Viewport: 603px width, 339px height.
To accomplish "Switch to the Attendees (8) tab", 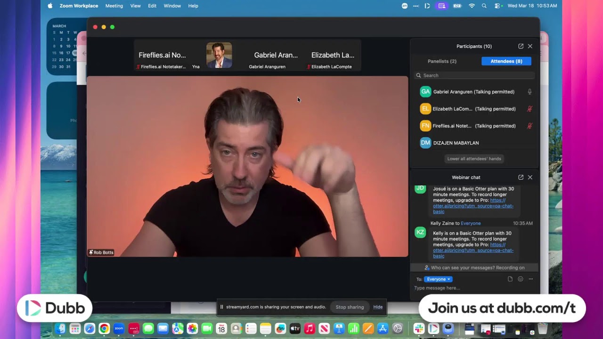I will pos(506,61).
